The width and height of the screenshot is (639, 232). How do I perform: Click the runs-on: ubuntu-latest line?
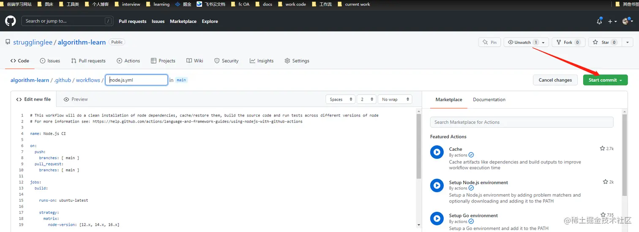click(x=63, y=200)
